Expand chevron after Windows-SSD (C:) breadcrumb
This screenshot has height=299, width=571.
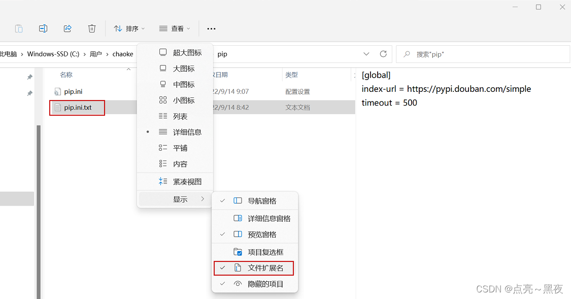pyautogui.click(x=84, y=54)
